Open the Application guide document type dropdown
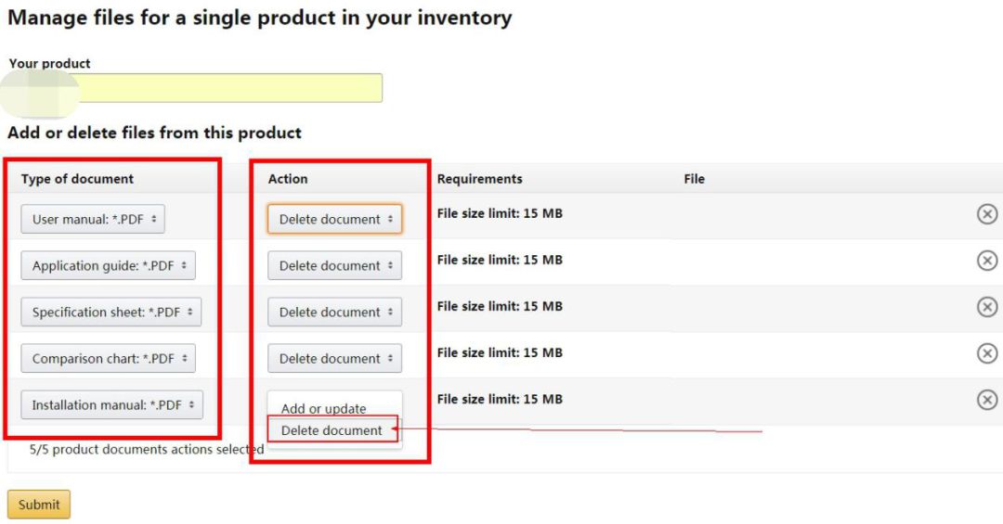 [x=108, y=266]
